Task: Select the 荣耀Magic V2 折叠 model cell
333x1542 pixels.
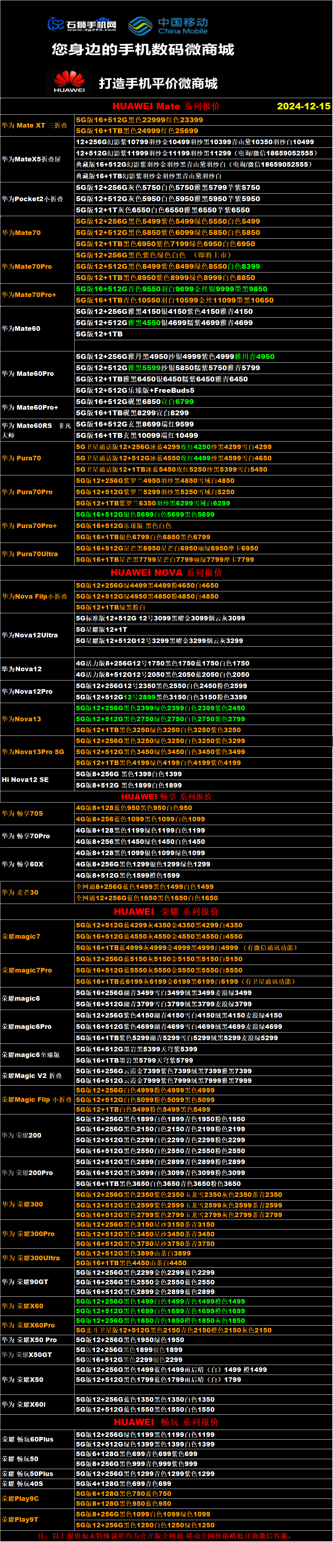Action: point(38,1076)
